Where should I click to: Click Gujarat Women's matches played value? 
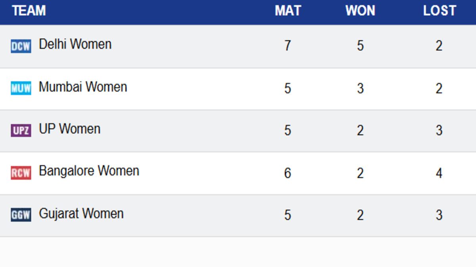(x=288, y=215)
